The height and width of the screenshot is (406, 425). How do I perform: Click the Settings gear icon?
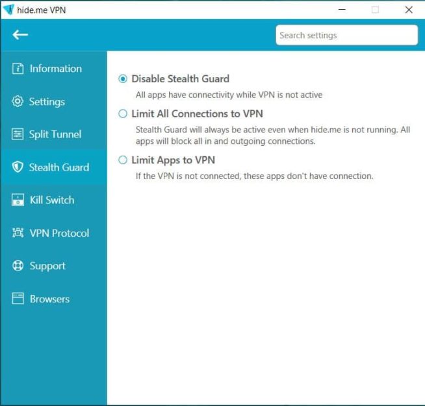[x=18, y=101]
